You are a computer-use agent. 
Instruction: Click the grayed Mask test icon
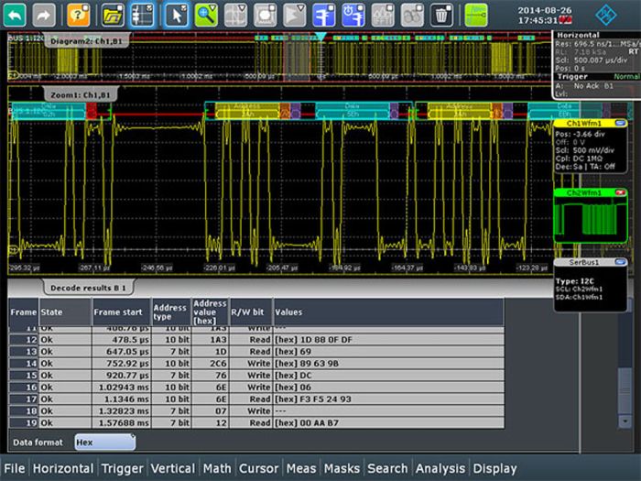265,16
